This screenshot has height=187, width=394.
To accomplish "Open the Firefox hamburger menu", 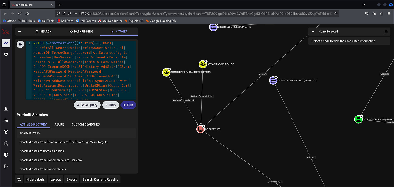I will tap(389, 14).
